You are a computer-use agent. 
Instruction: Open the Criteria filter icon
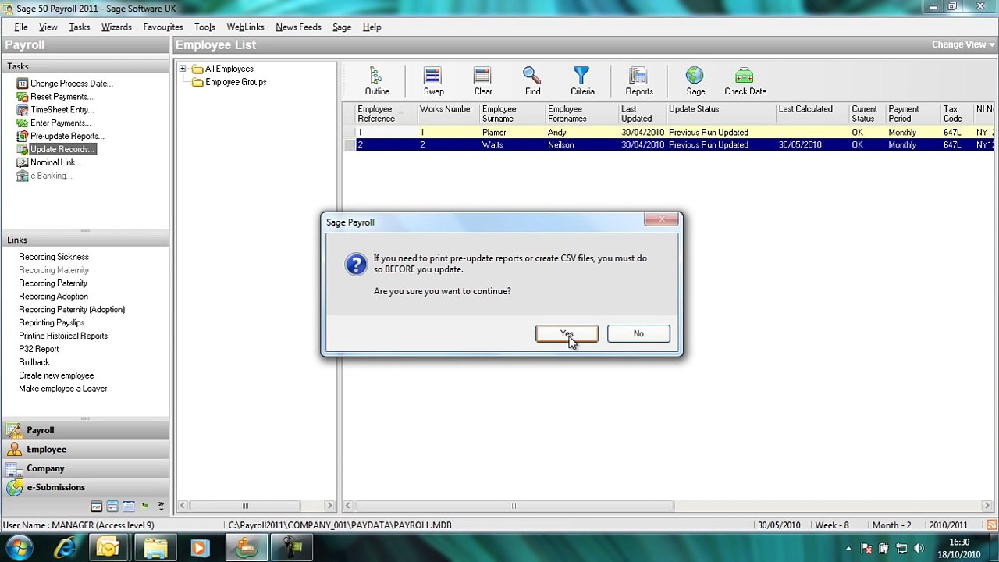(x=582, y=81)
